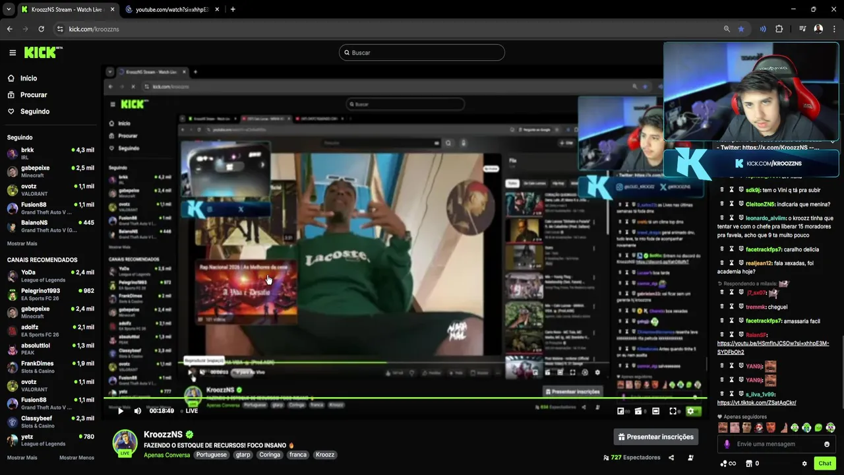Screen dimensions: 844x475
Task: Click username facetrackfps7 saying 'amassaria facil'
Action: click(x=764, y=321)
